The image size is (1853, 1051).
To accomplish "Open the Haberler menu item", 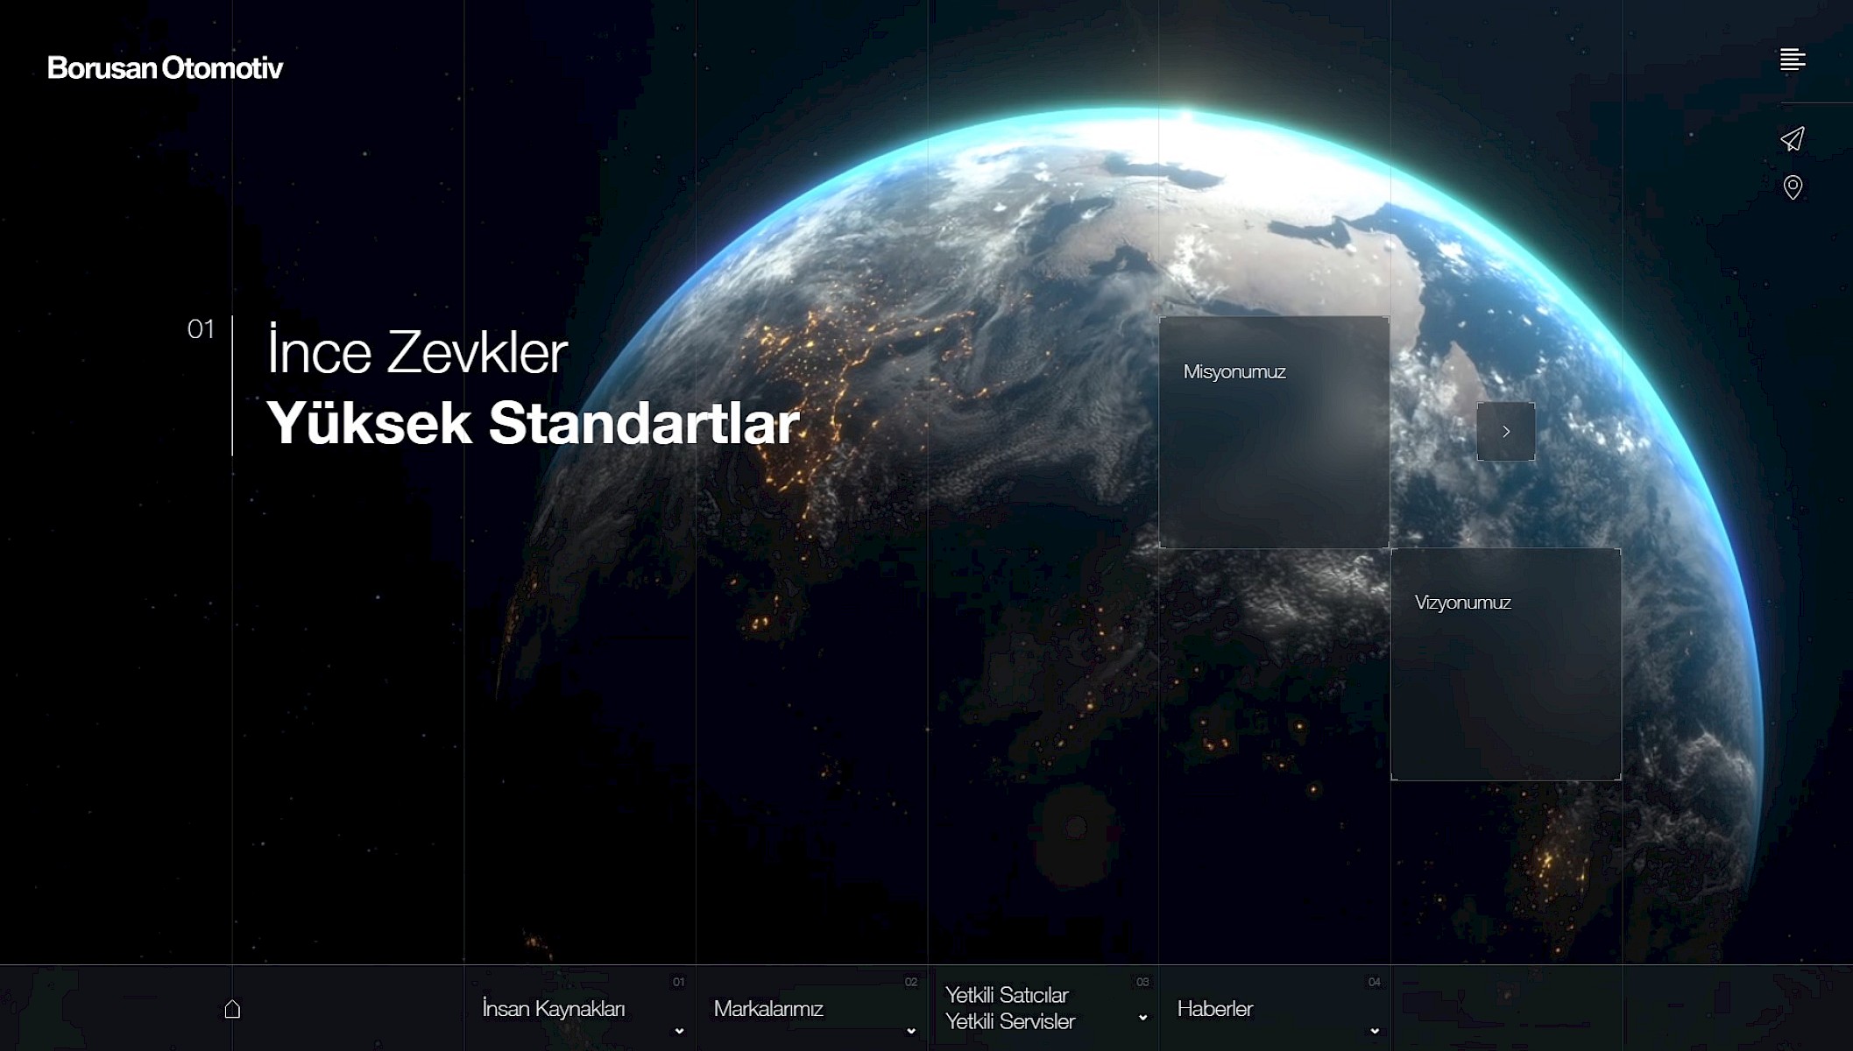I will (1215, 1009).
